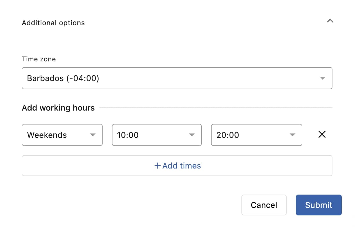Select the Additional options heading
360x227 pixels.
click(x=53, y=23)
